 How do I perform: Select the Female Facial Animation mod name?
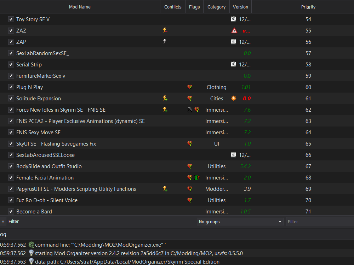tap(45, 178)
